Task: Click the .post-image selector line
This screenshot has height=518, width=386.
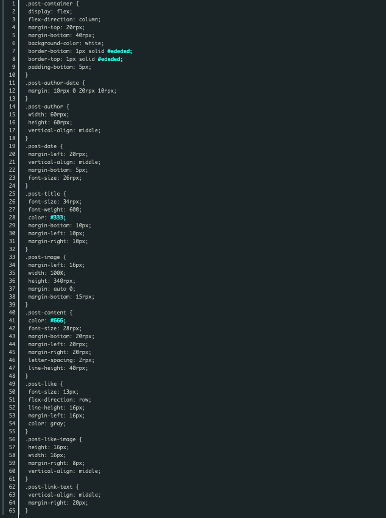Action: [x=46, y=257]
